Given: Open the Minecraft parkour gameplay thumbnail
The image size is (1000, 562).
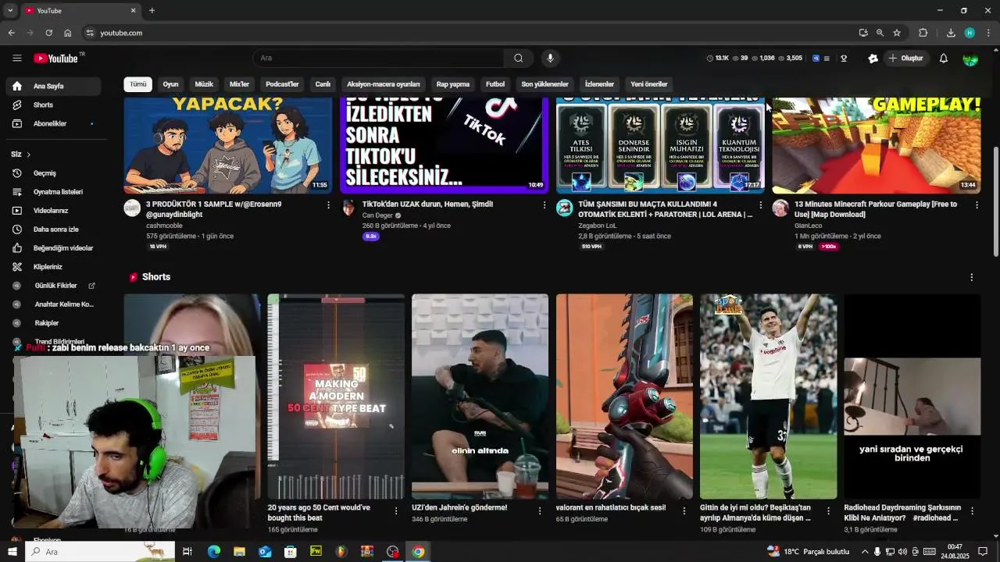Looking at the screenshot, I should [x=876, y=145].
